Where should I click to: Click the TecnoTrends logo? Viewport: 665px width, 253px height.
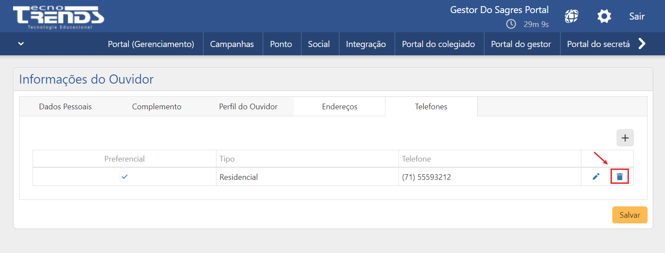tap(58, 17)
